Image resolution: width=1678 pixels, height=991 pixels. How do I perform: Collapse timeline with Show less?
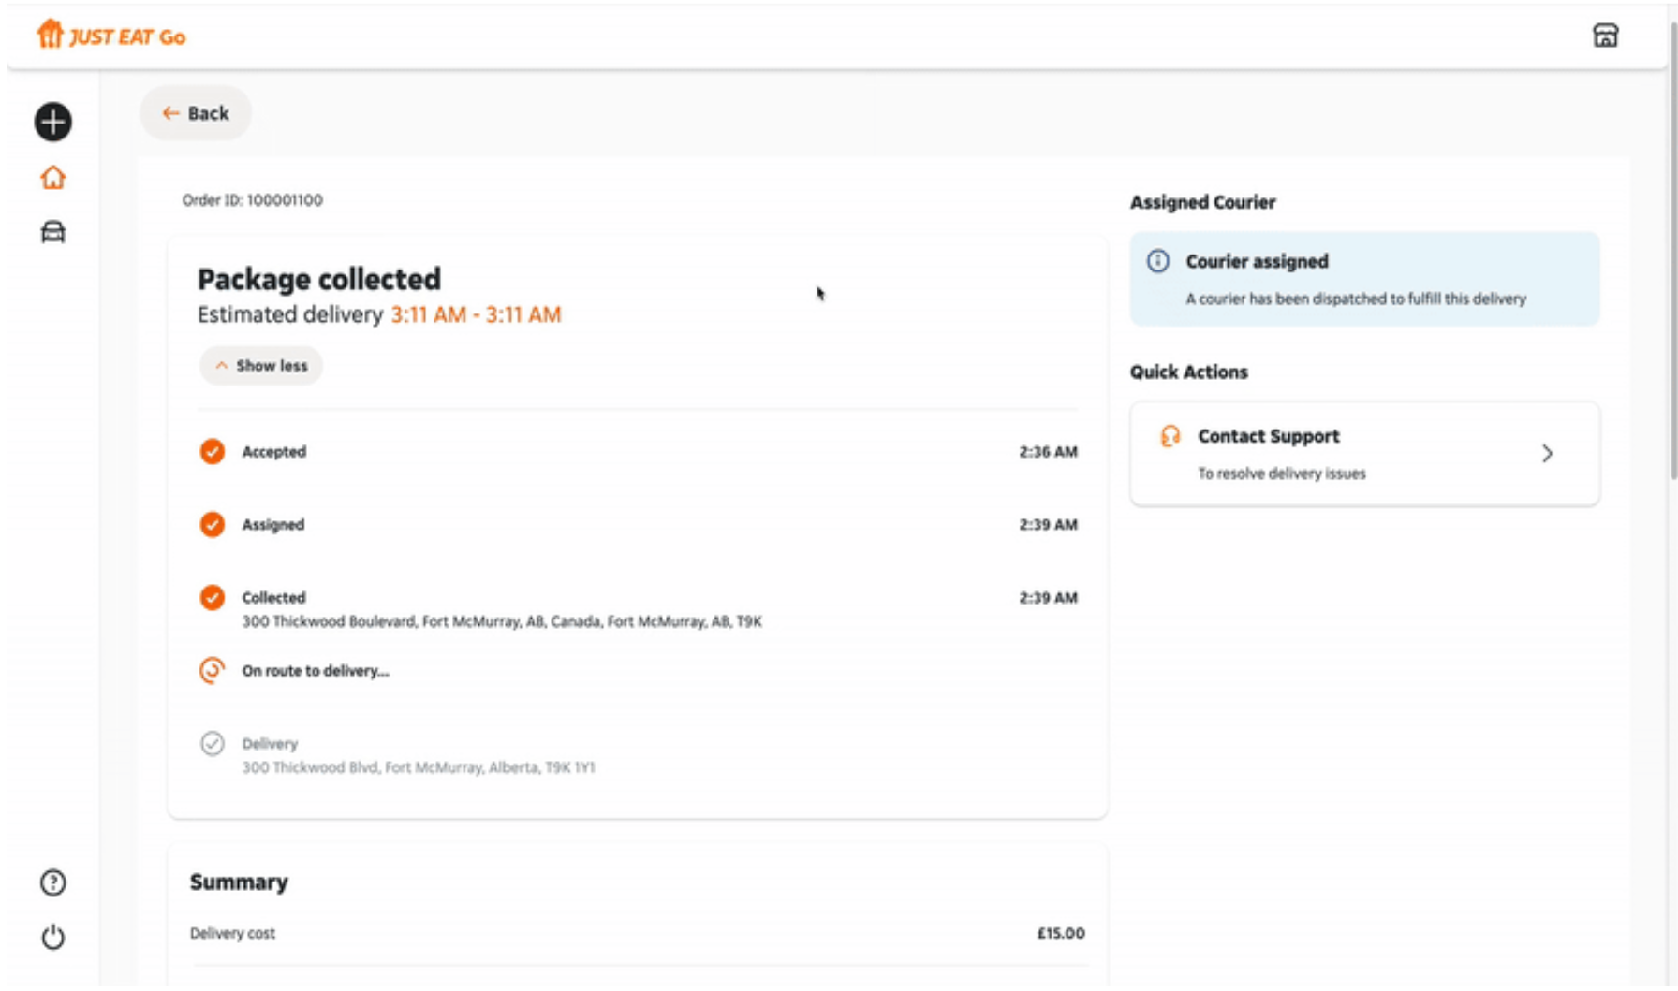pos(261,366)
